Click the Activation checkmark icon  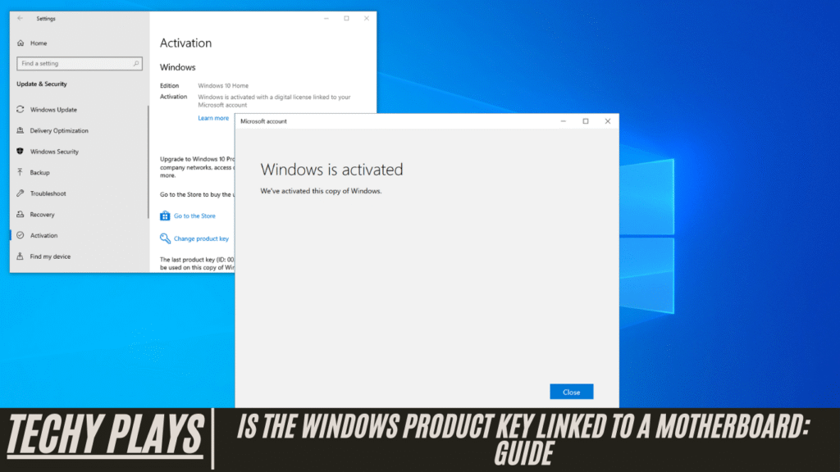click(21, 235)
